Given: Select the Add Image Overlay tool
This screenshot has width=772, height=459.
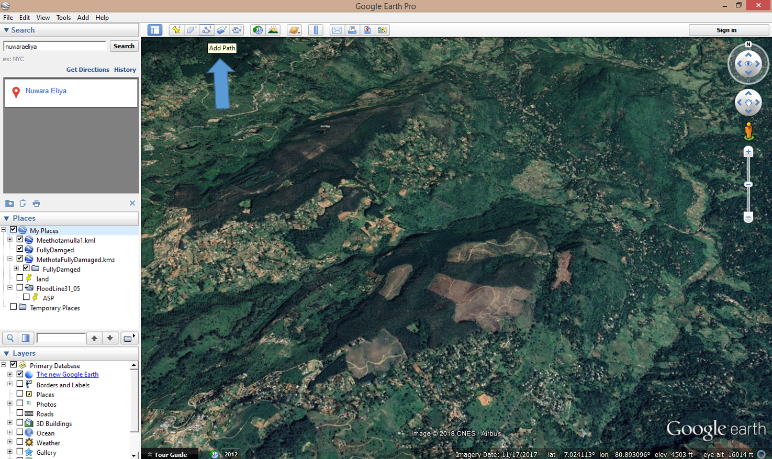Looking at the screenshot, I should tap(222, 30).
